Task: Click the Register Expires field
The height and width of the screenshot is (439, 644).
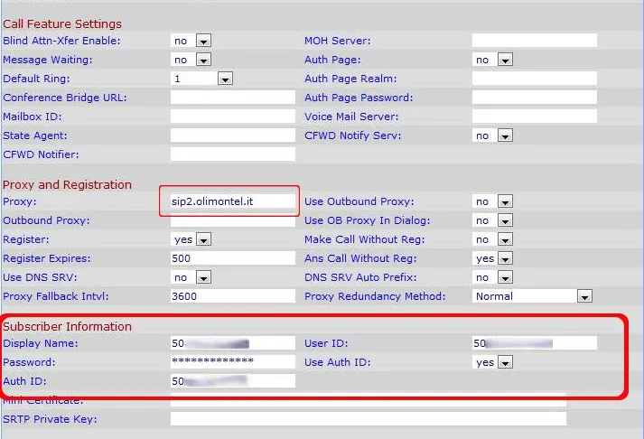Action: pyautogui.click(x=232, y=258)
